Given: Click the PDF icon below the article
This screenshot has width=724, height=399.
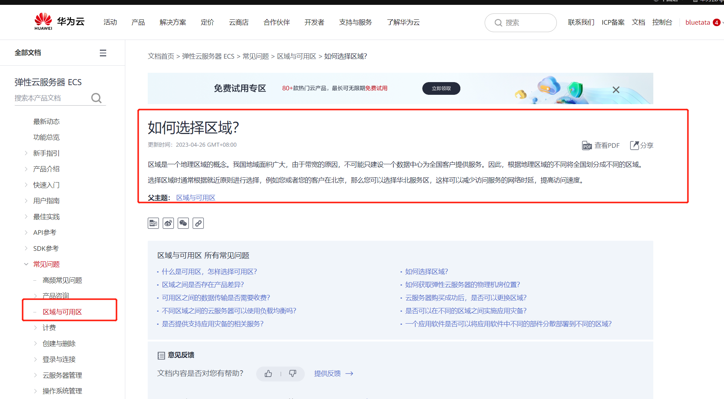Looking at the screenshot, I should (x=153, y=223).
